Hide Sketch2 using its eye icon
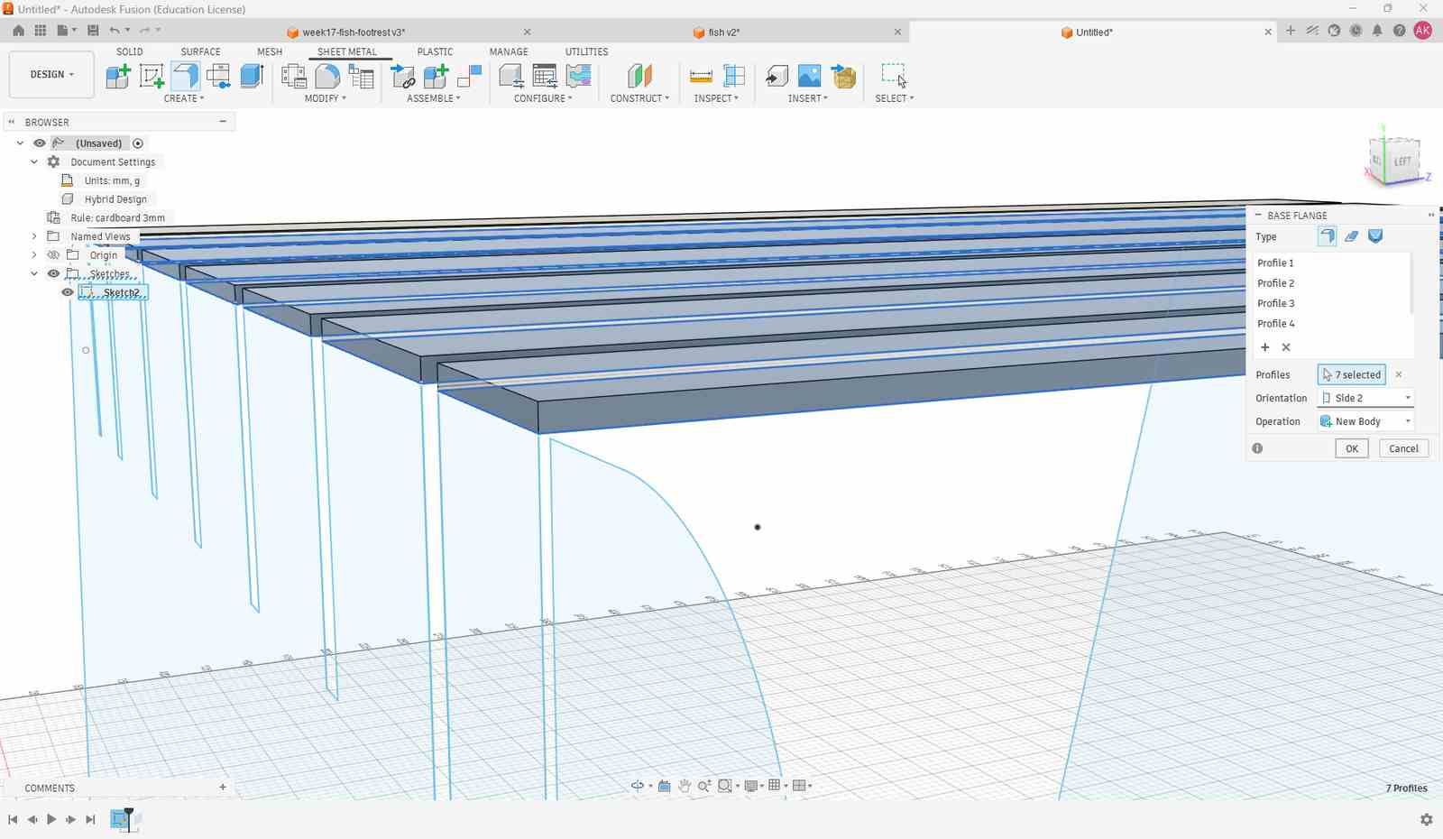Image resolution: width=1443 pixels, height=839 pixels. (68, 292)
